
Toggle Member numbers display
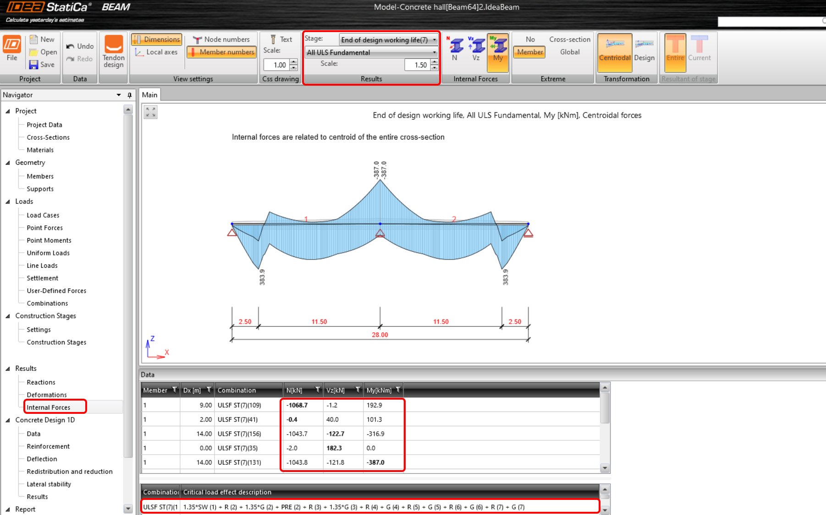click(x=221, y=52)
